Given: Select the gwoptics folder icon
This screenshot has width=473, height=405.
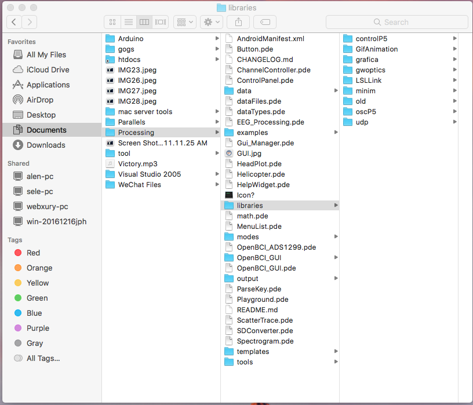Looking at the screenshot, I should (x=348, y=70).
